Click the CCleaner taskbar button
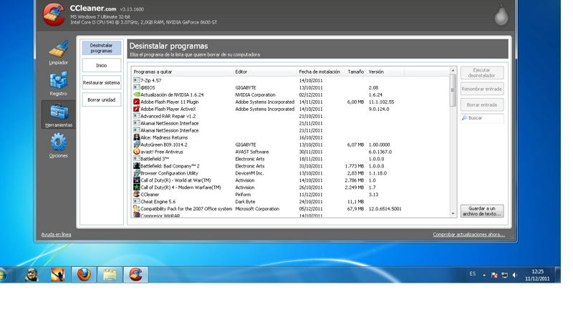The height and width of the screenshot is (322, 573). coord(135,275)
